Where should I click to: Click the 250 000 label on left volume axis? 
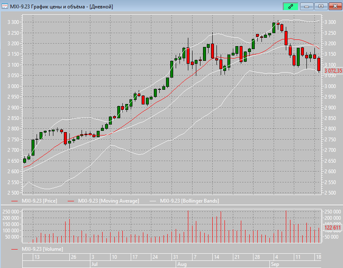(11, 211)
